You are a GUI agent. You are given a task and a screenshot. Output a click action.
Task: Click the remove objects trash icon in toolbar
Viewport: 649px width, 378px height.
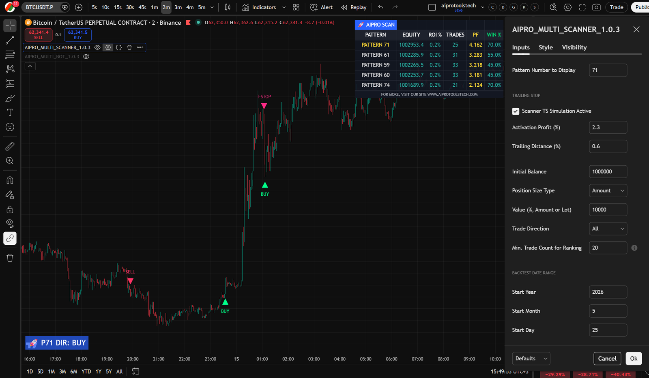(x=10, y=258)
